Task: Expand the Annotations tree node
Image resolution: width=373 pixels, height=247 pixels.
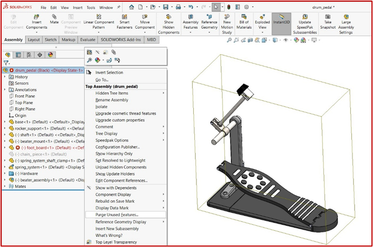Action: (5, 90)
